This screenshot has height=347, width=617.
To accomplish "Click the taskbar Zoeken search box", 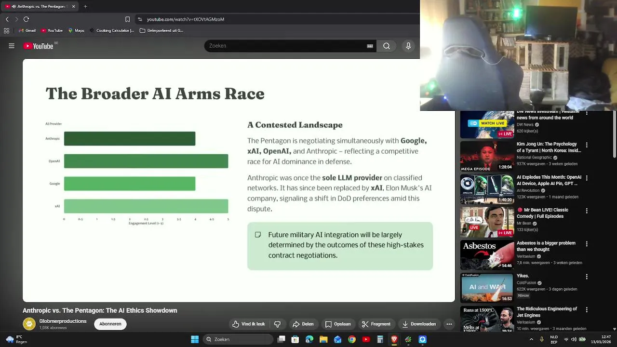I will [237, 339].
